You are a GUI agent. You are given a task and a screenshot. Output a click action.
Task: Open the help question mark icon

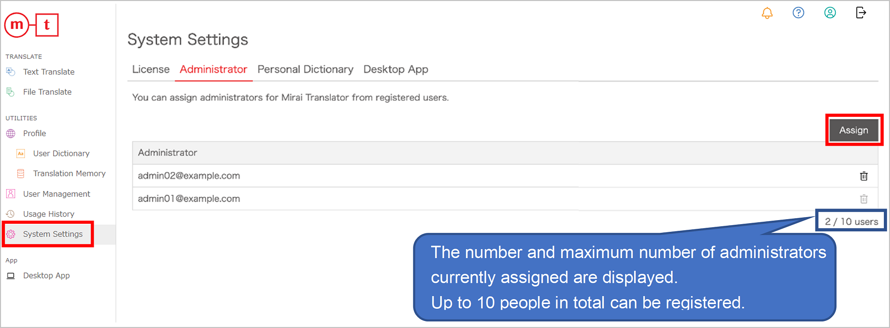(798, 13)
